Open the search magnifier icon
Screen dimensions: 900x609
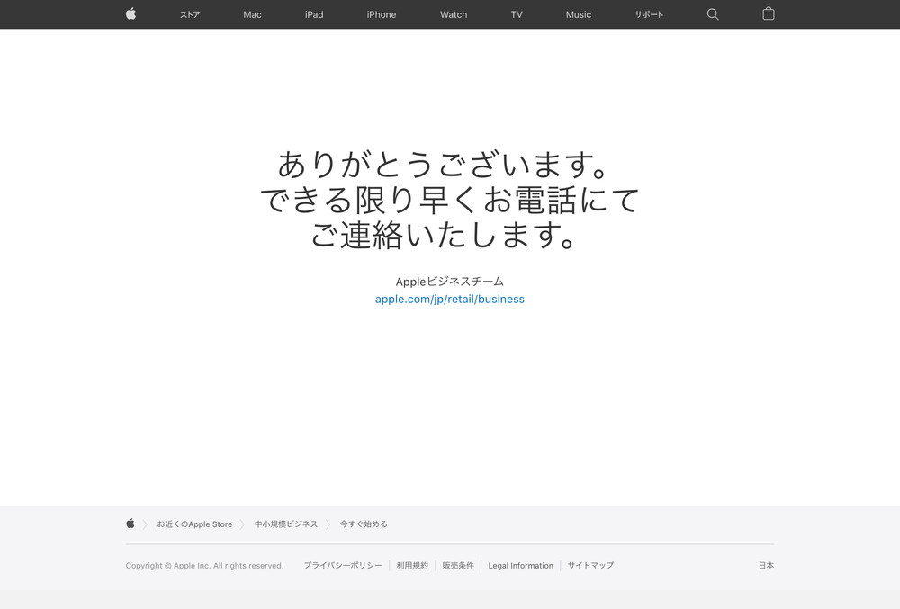pyautogui.click(x=712, y=14)
